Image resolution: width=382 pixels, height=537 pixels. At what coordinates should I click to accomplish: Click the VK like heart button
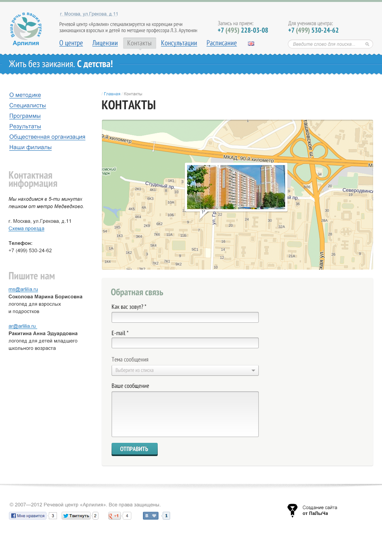pos(151,516)
